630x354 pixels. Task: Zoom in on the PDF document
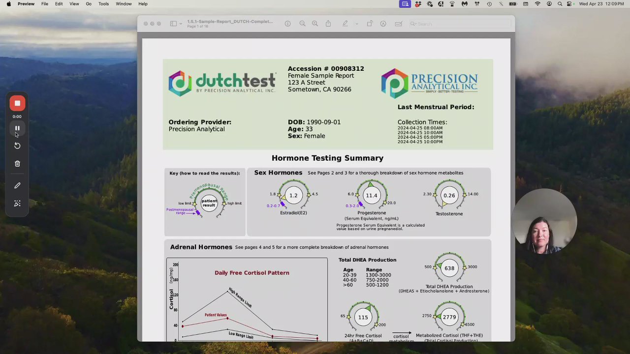315,24
